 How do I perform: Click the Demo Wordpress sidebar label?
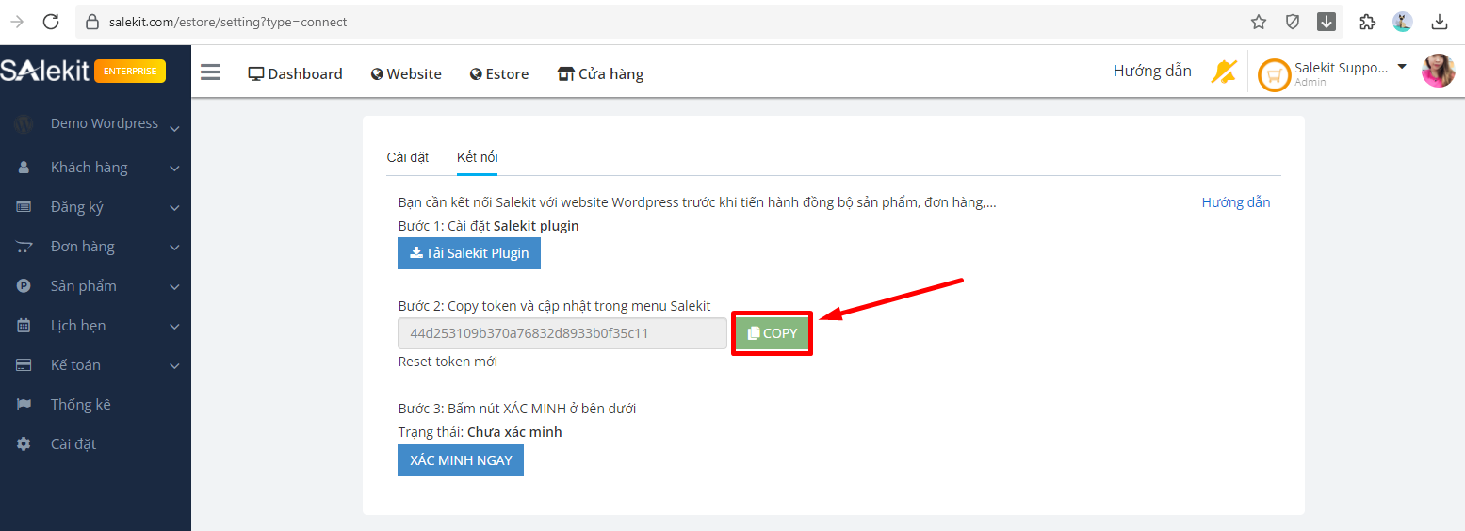(105, 123)
